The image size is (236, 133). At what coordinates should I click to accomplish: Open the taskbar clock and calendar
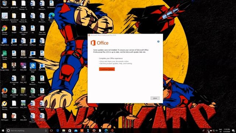[x=227, y=130]
